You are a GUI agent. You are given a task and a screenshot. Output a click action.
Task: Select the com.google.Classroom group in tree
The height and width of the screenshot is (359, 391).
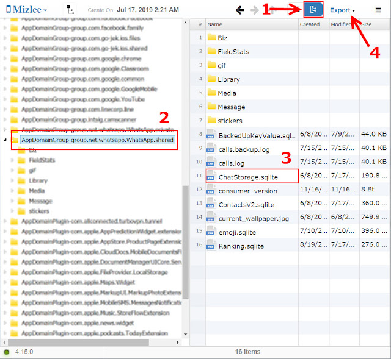(x=85, y=69)
